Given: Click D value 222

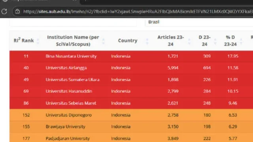Looking at the screenshot, I should (207, 138).
